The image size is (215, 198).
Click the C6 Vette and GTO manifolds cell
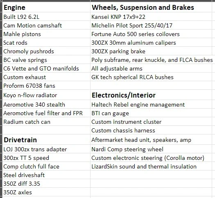46,68
